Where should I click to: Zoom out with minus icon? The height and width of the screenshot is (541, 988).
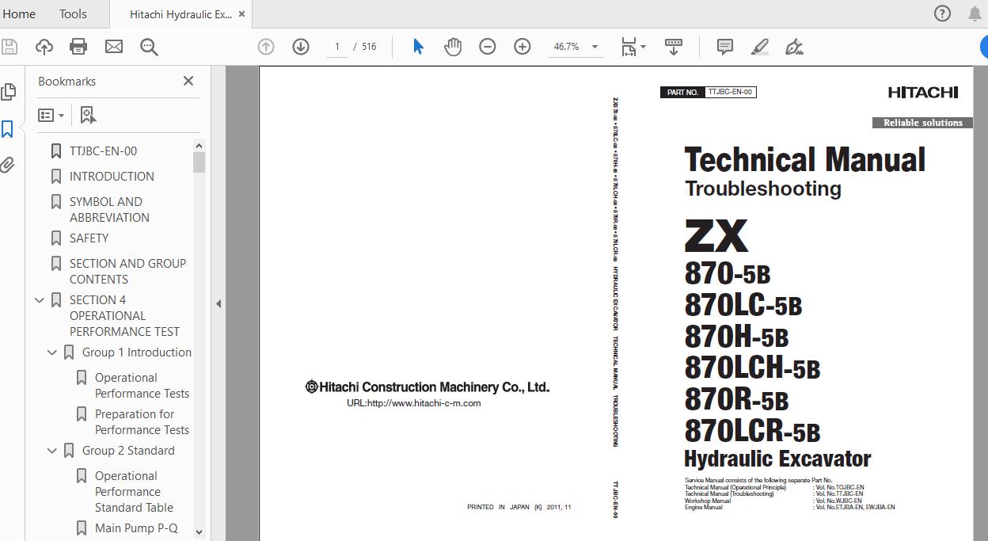point(488,47)
